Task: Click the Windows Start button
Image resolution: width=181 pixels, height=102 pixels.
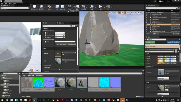Action: 2,100
